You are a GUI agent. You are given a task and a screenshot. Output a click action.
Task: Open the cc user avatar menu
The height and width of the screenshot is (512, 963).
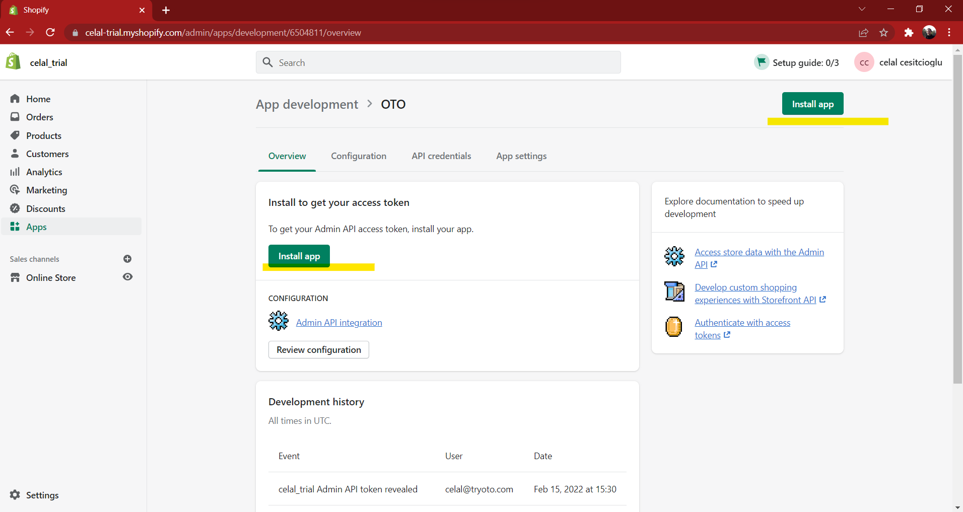pyautogui.click(x=864, y=62)
